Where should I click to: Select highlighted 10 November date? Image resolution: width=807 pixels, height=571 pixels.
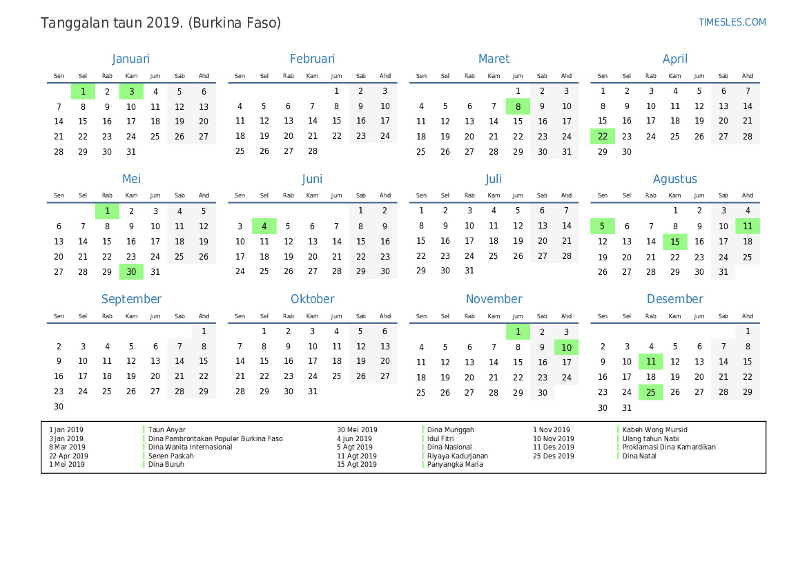[x=566, y=347]
